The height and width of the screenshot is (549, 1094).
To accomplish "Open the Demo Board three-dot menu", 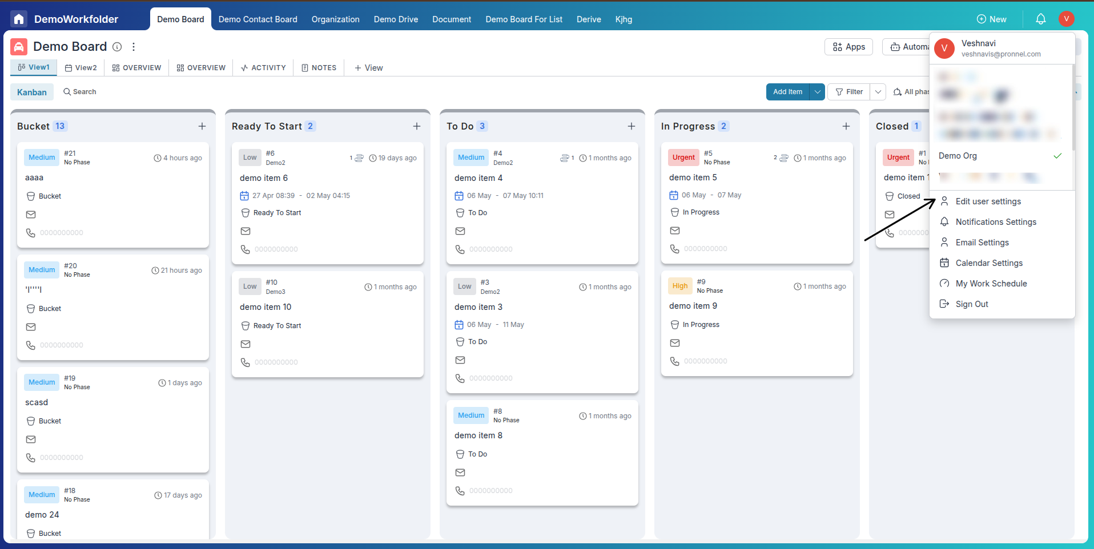I will 134,47.
